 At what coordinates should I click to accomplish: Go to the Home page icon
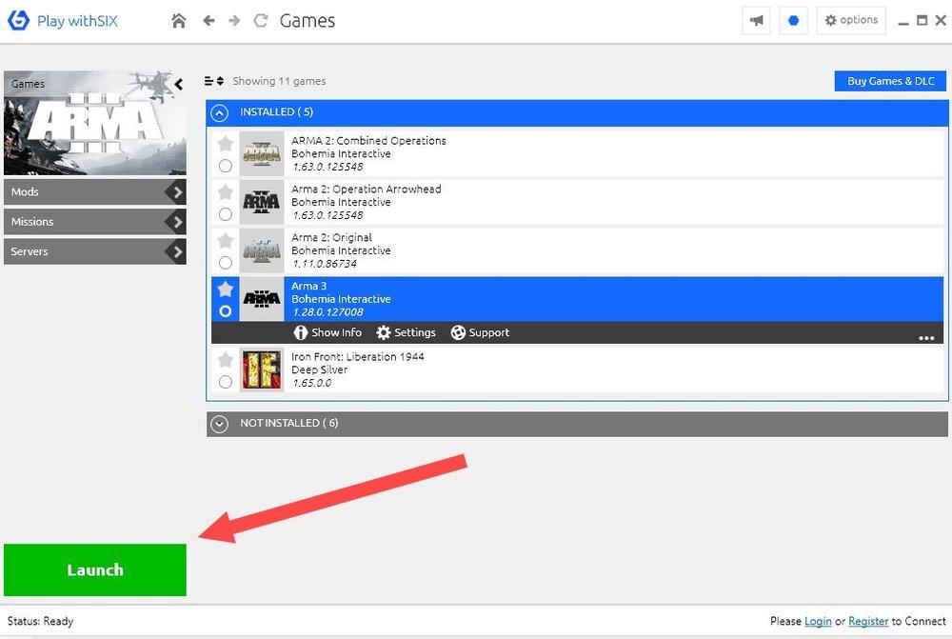(179, 21)
